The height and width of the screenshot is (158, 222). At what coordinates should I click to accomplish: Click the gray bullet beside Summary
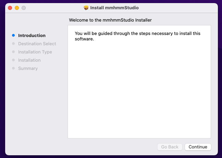click(x=13, y=68)
